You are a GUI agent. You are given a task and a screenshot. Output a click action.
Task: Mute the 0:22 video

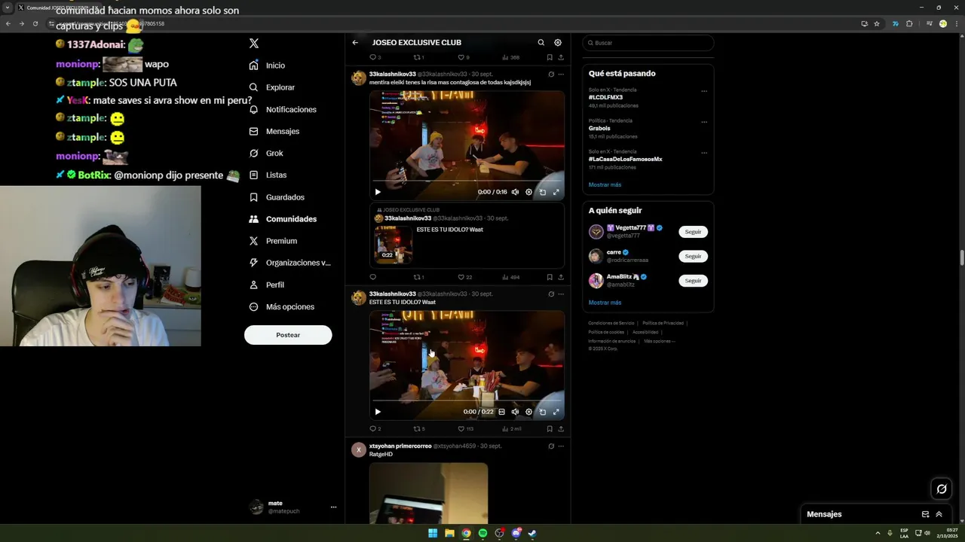(x=515, y=412)
